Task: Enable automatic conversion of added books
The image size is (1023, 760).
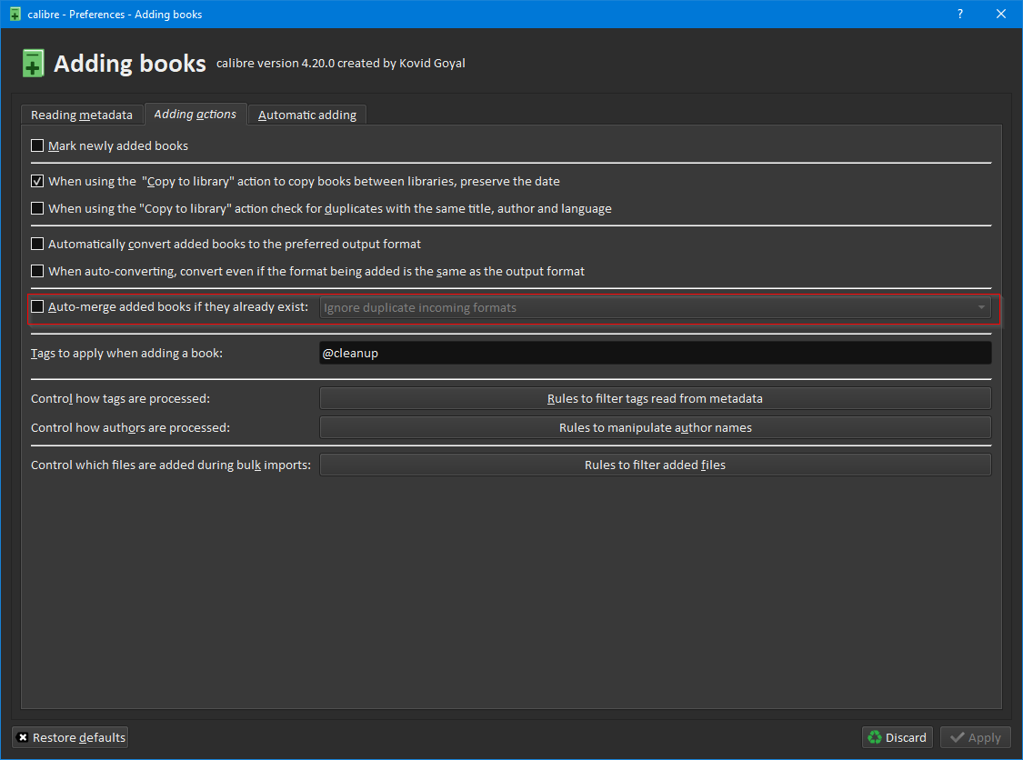Action: (x=37, y=244)
